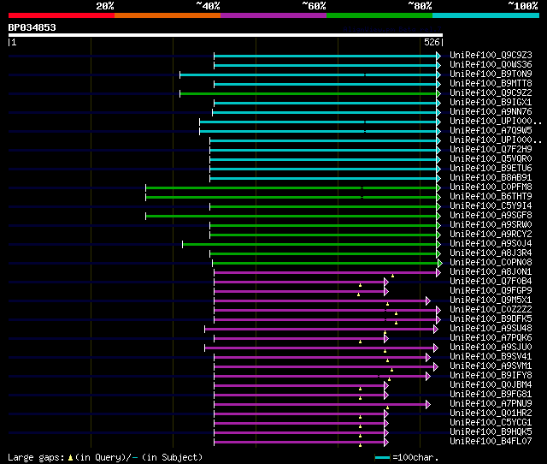Select the UniRef100_A9SJU0 label
Screen dimensions: 547x464
(x=491, y=348)
